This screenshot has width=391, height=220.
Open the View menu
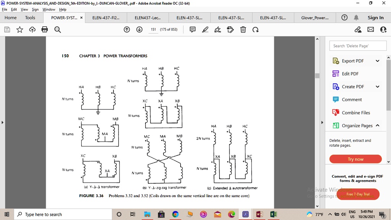point(24,10)
